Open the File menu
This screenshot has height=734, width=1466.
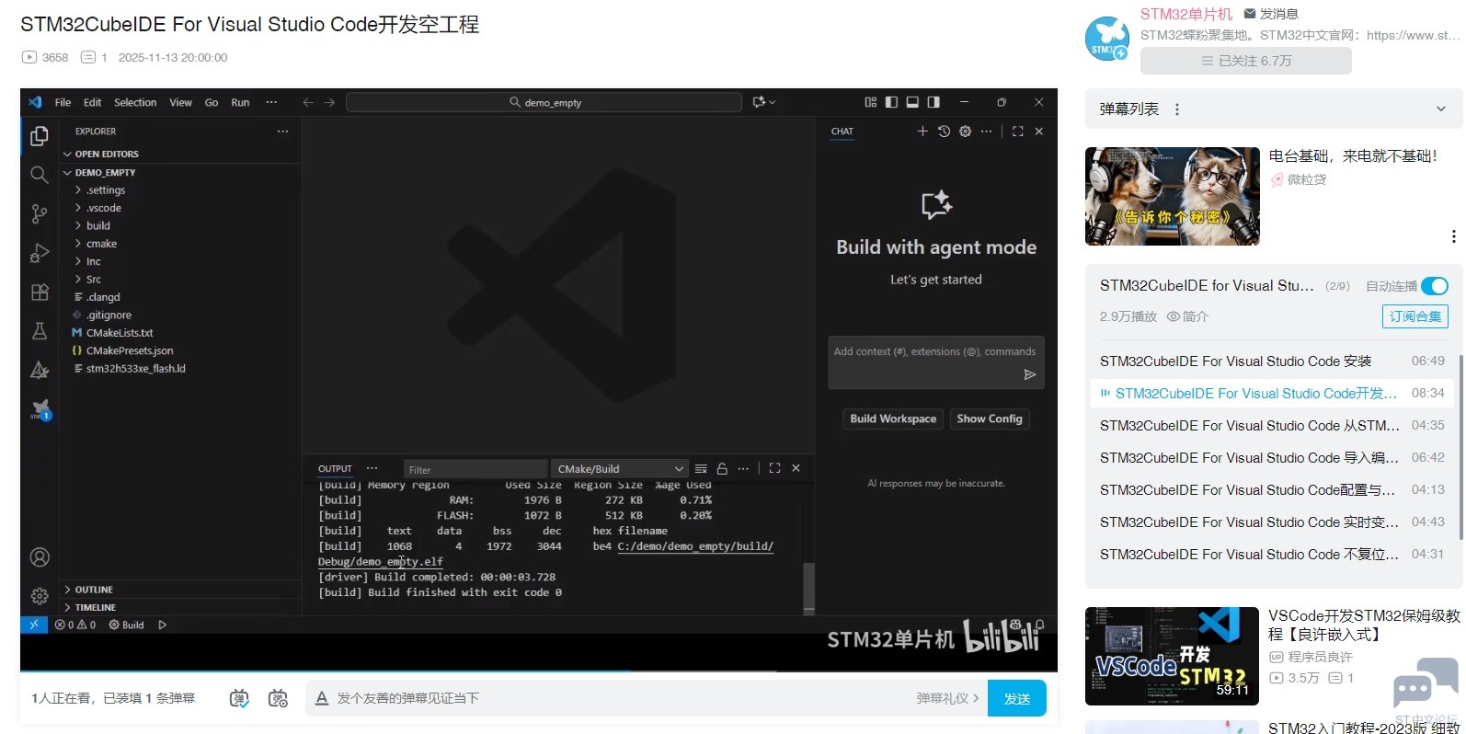click(63, 102)
